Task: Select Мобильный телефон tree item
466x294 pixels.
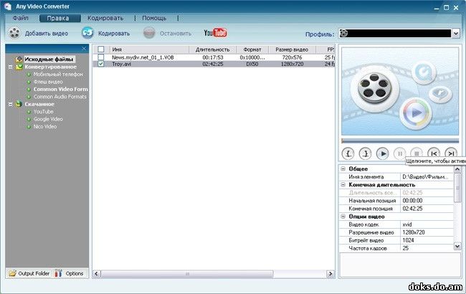Action: pos(58,75)
